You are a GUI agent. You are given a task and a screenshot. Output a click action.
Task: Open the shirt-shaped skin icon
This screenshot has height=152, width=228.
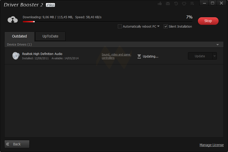point(184,4)
